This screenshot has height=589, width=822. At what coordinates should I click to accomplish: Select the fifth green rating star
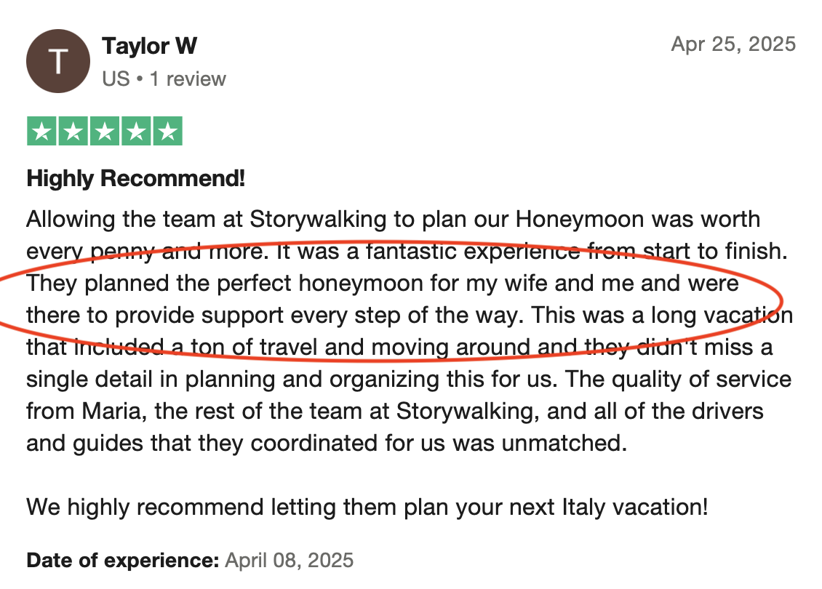point(167,132)
